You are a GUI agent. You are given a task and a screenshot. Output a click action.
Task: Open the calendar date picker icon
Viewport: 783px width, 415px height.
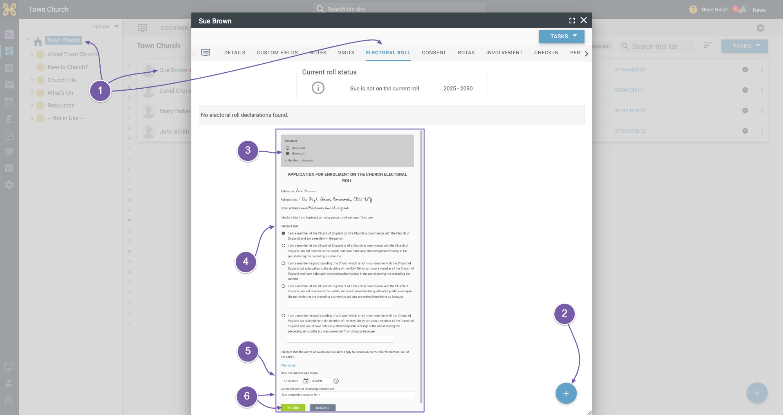pos(306,381)
